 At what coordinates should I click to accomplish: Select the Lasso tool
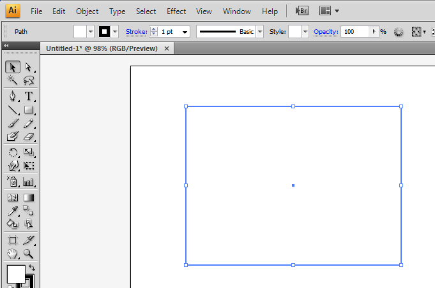pos(28,80)
